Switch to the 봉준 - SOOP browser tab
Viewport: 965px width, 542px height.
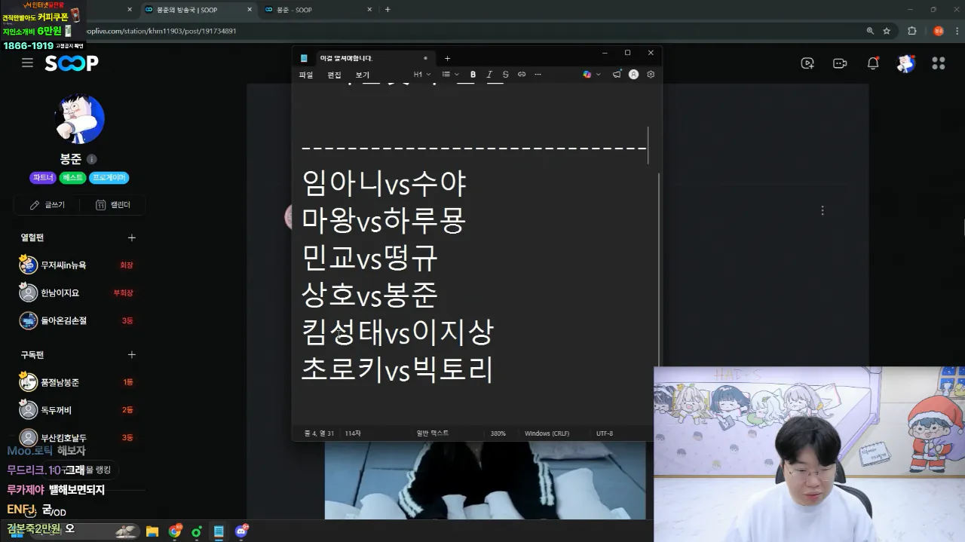pyautogui.click(x=317, y=11)
